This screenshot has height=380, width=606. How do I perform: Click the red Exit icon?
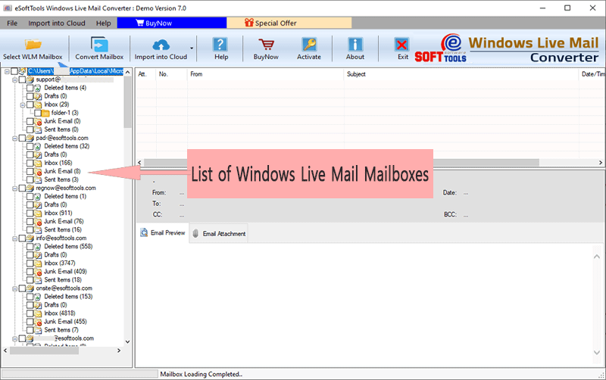click(402, 45)
